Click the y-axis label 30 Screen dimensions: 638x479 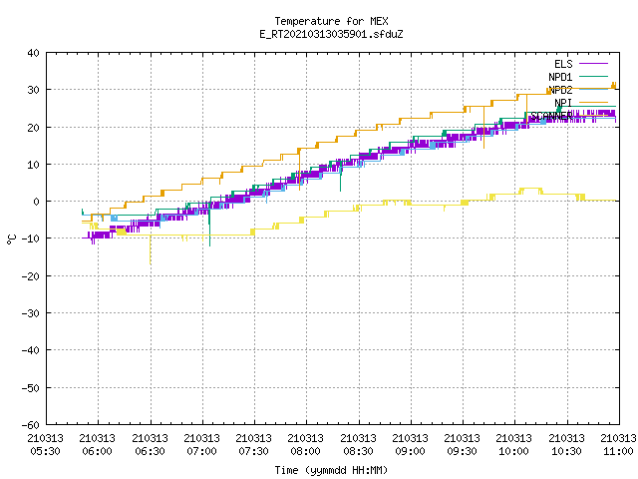click(x=33, y=90)
